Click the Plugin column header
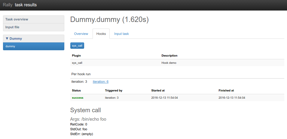The image size is (287, 139). pyautogui.click(x=76, y=55)
